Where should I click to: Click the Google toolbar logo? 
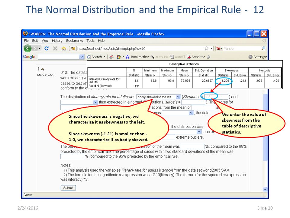(x=29, y=57)
